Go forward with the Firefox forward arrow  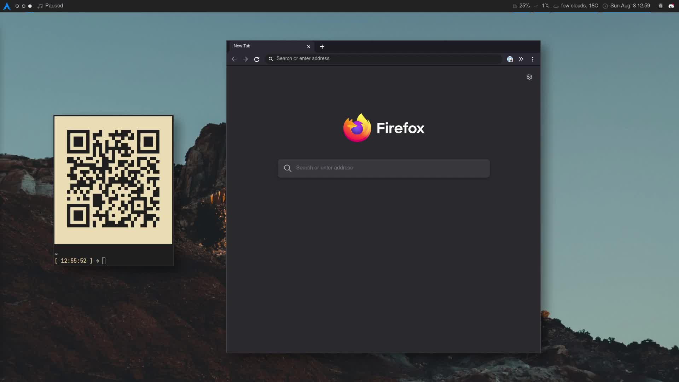pyautogui.click(x=245, y=59)
